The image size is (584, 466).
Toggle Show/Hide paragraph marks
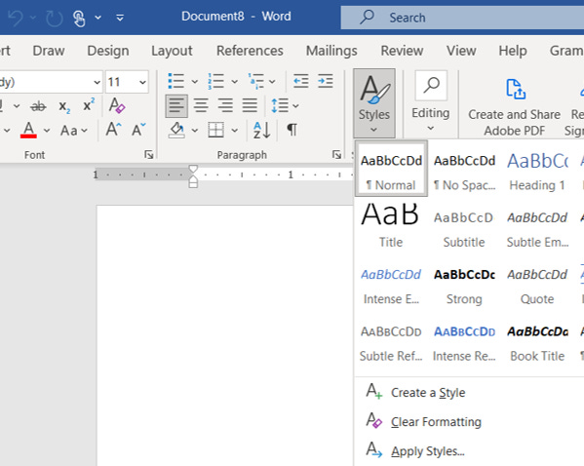point(292,131)
